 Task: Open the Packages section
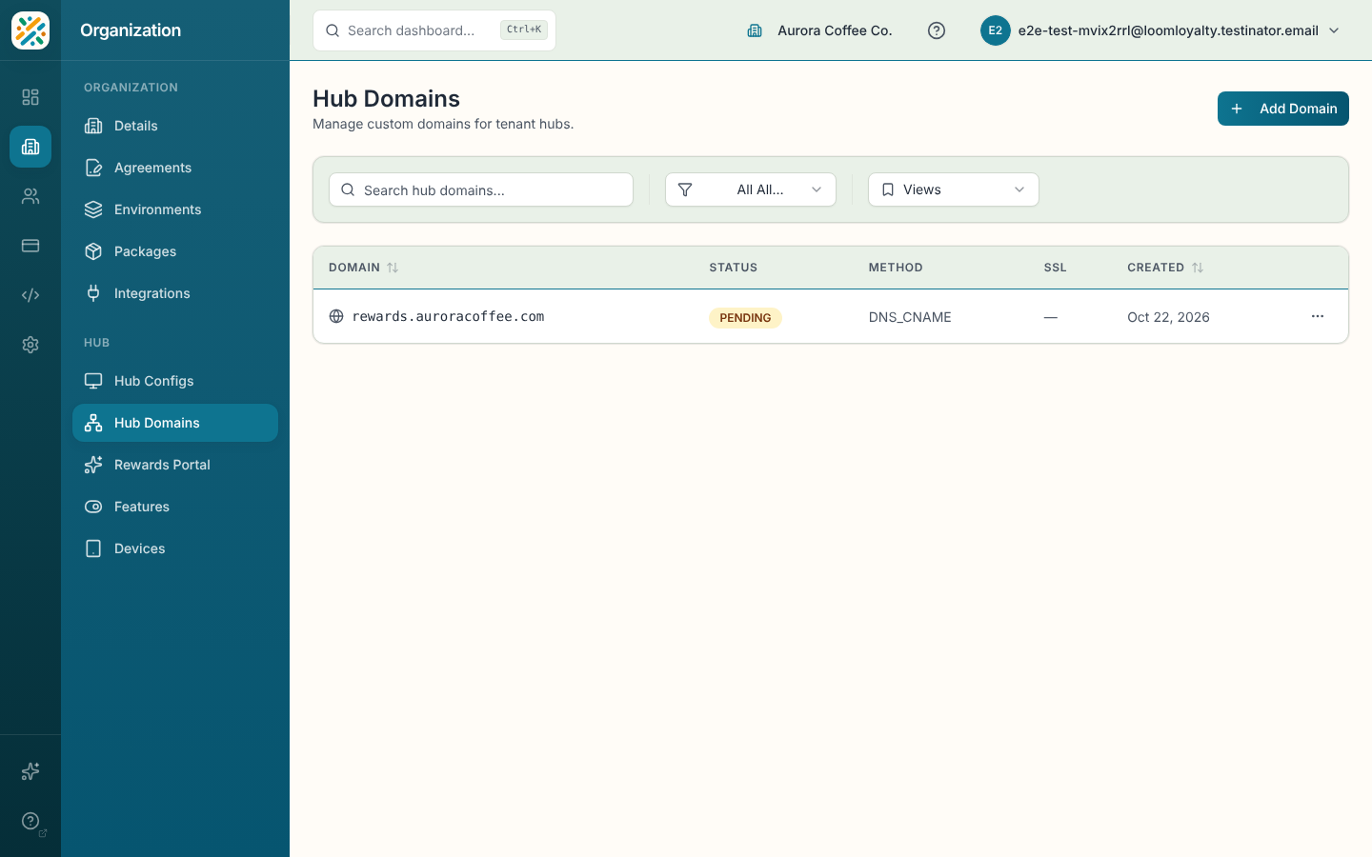[175, 251]
